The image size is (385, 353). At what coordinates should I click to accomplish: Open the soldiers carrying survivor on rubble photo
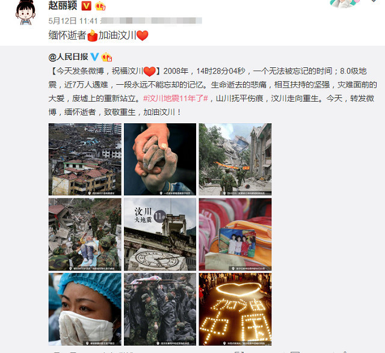pyautogui.click(x=85, y=235)
